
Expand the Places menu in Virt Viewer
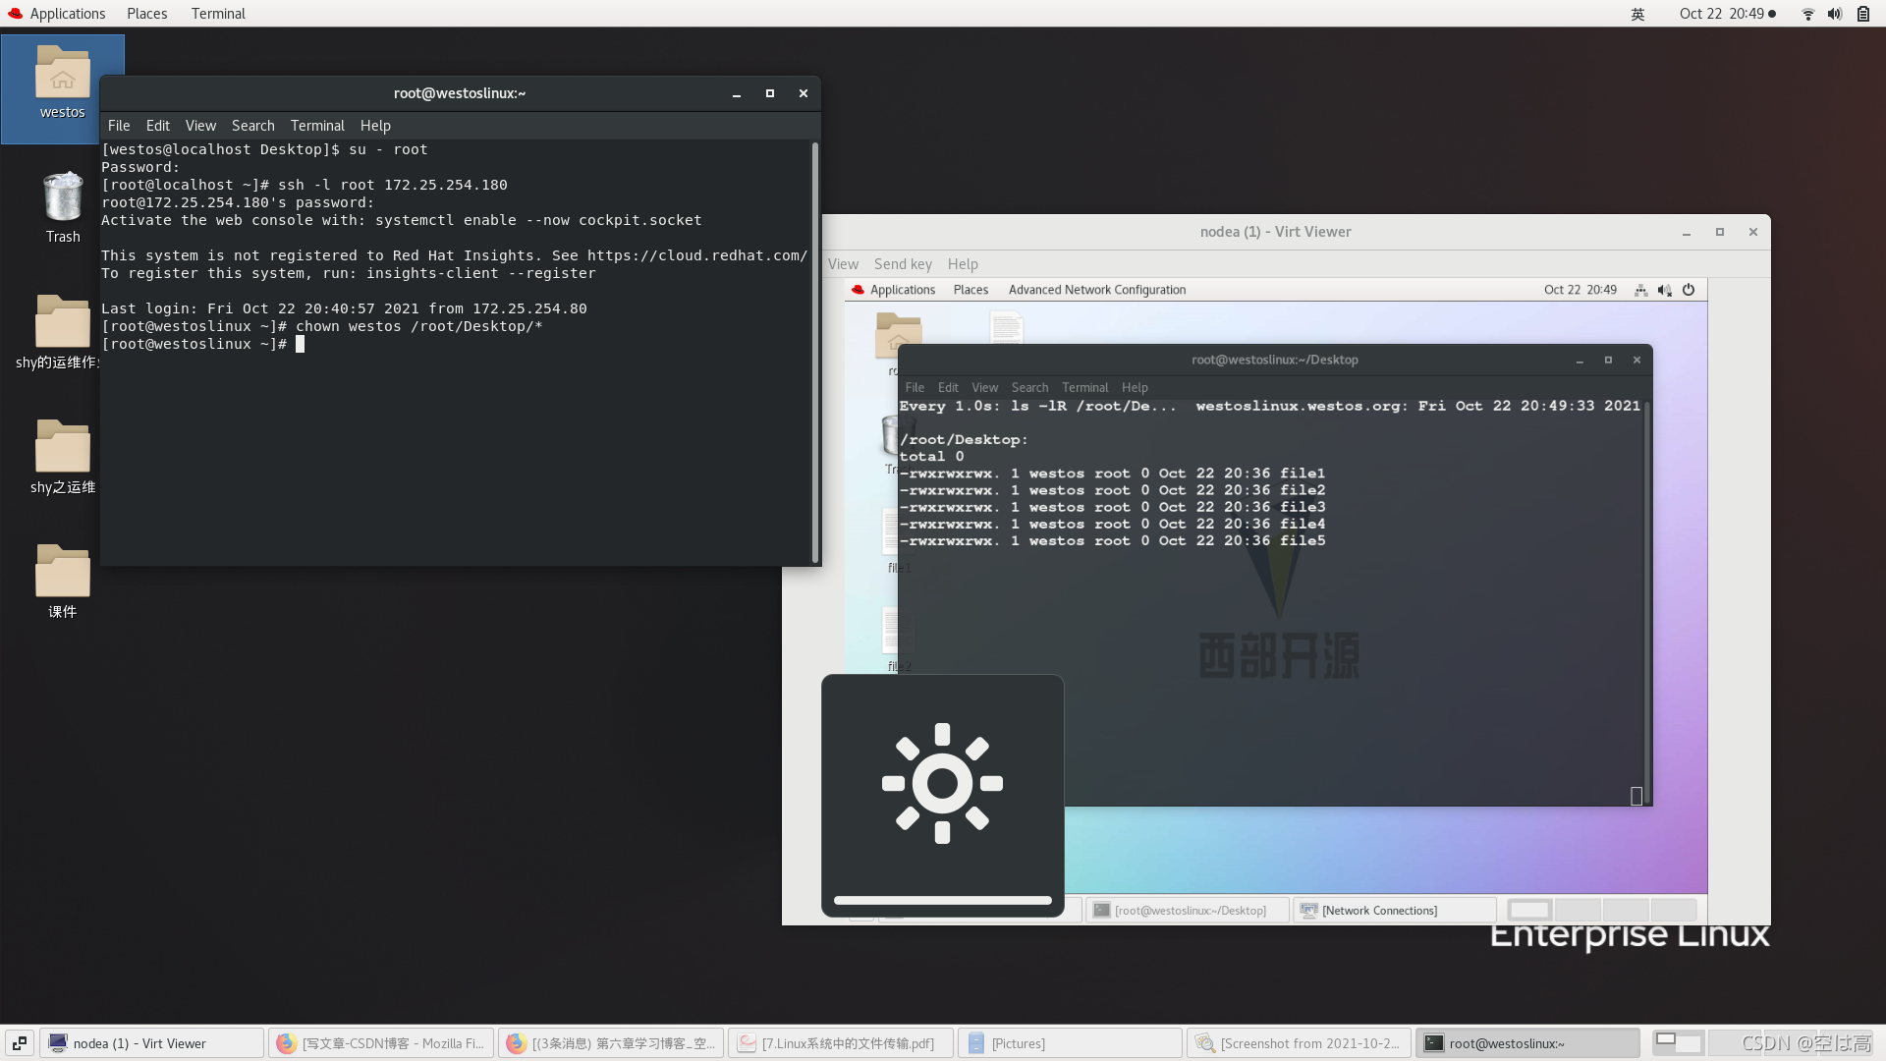click(971, 288)
